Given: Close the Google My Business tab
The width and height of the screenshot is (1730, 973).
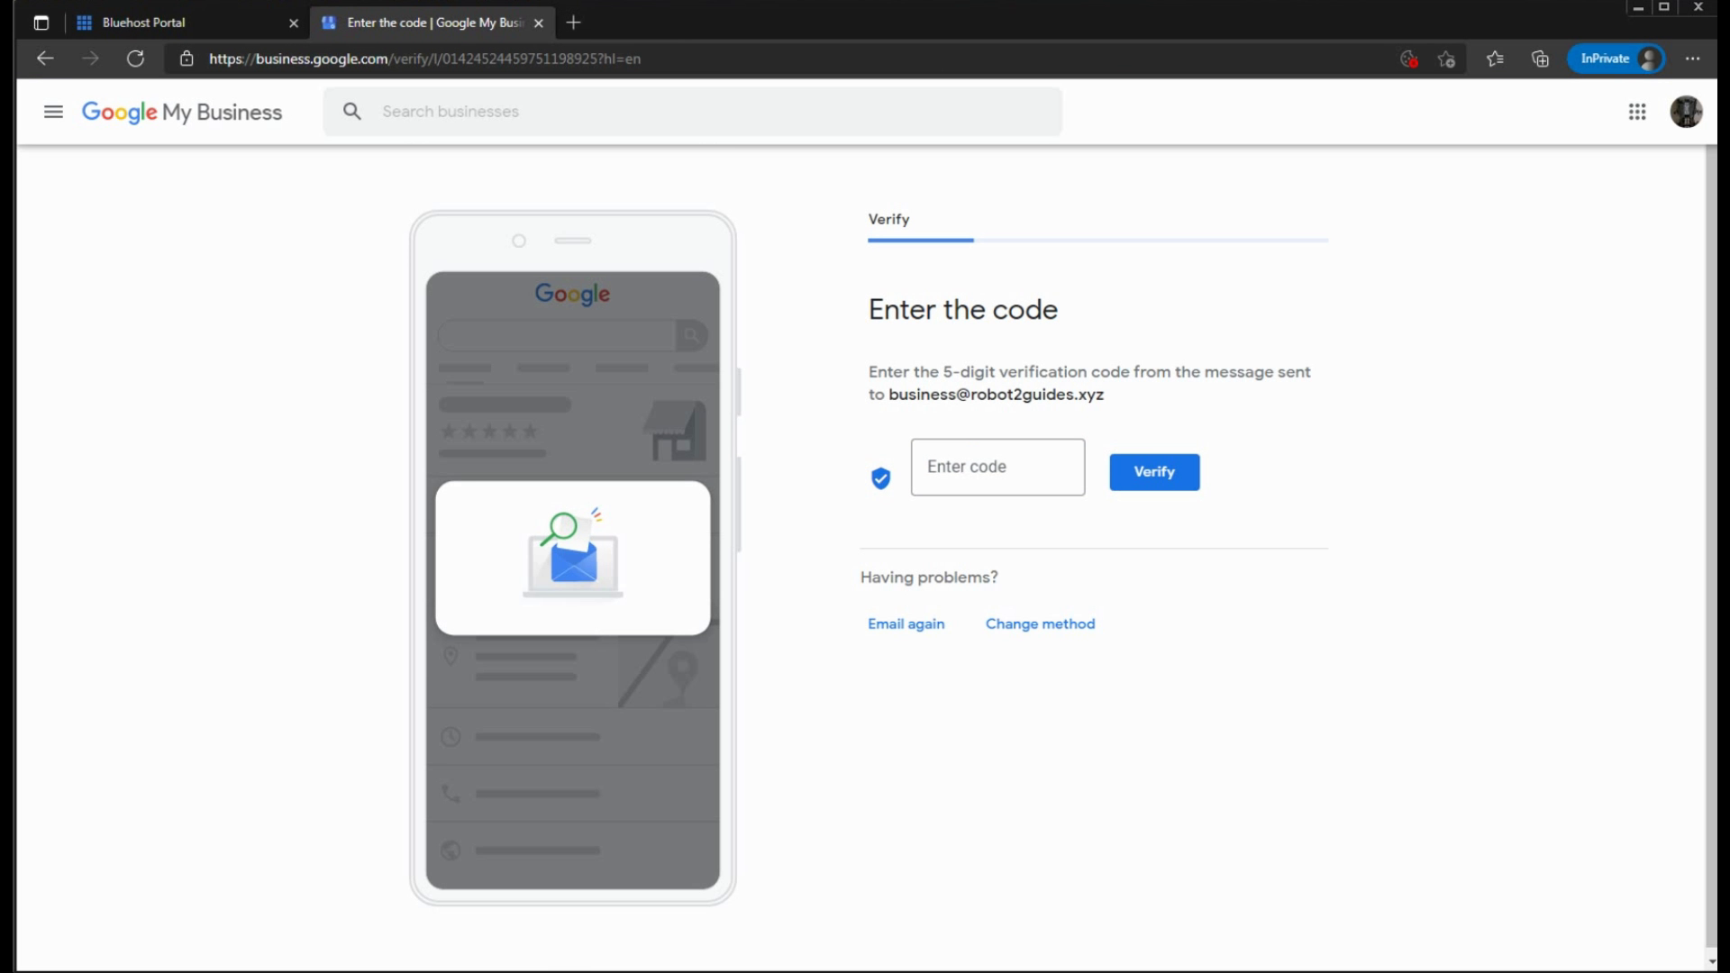Looking at the screenshot, I should click(x=539, y=23).
